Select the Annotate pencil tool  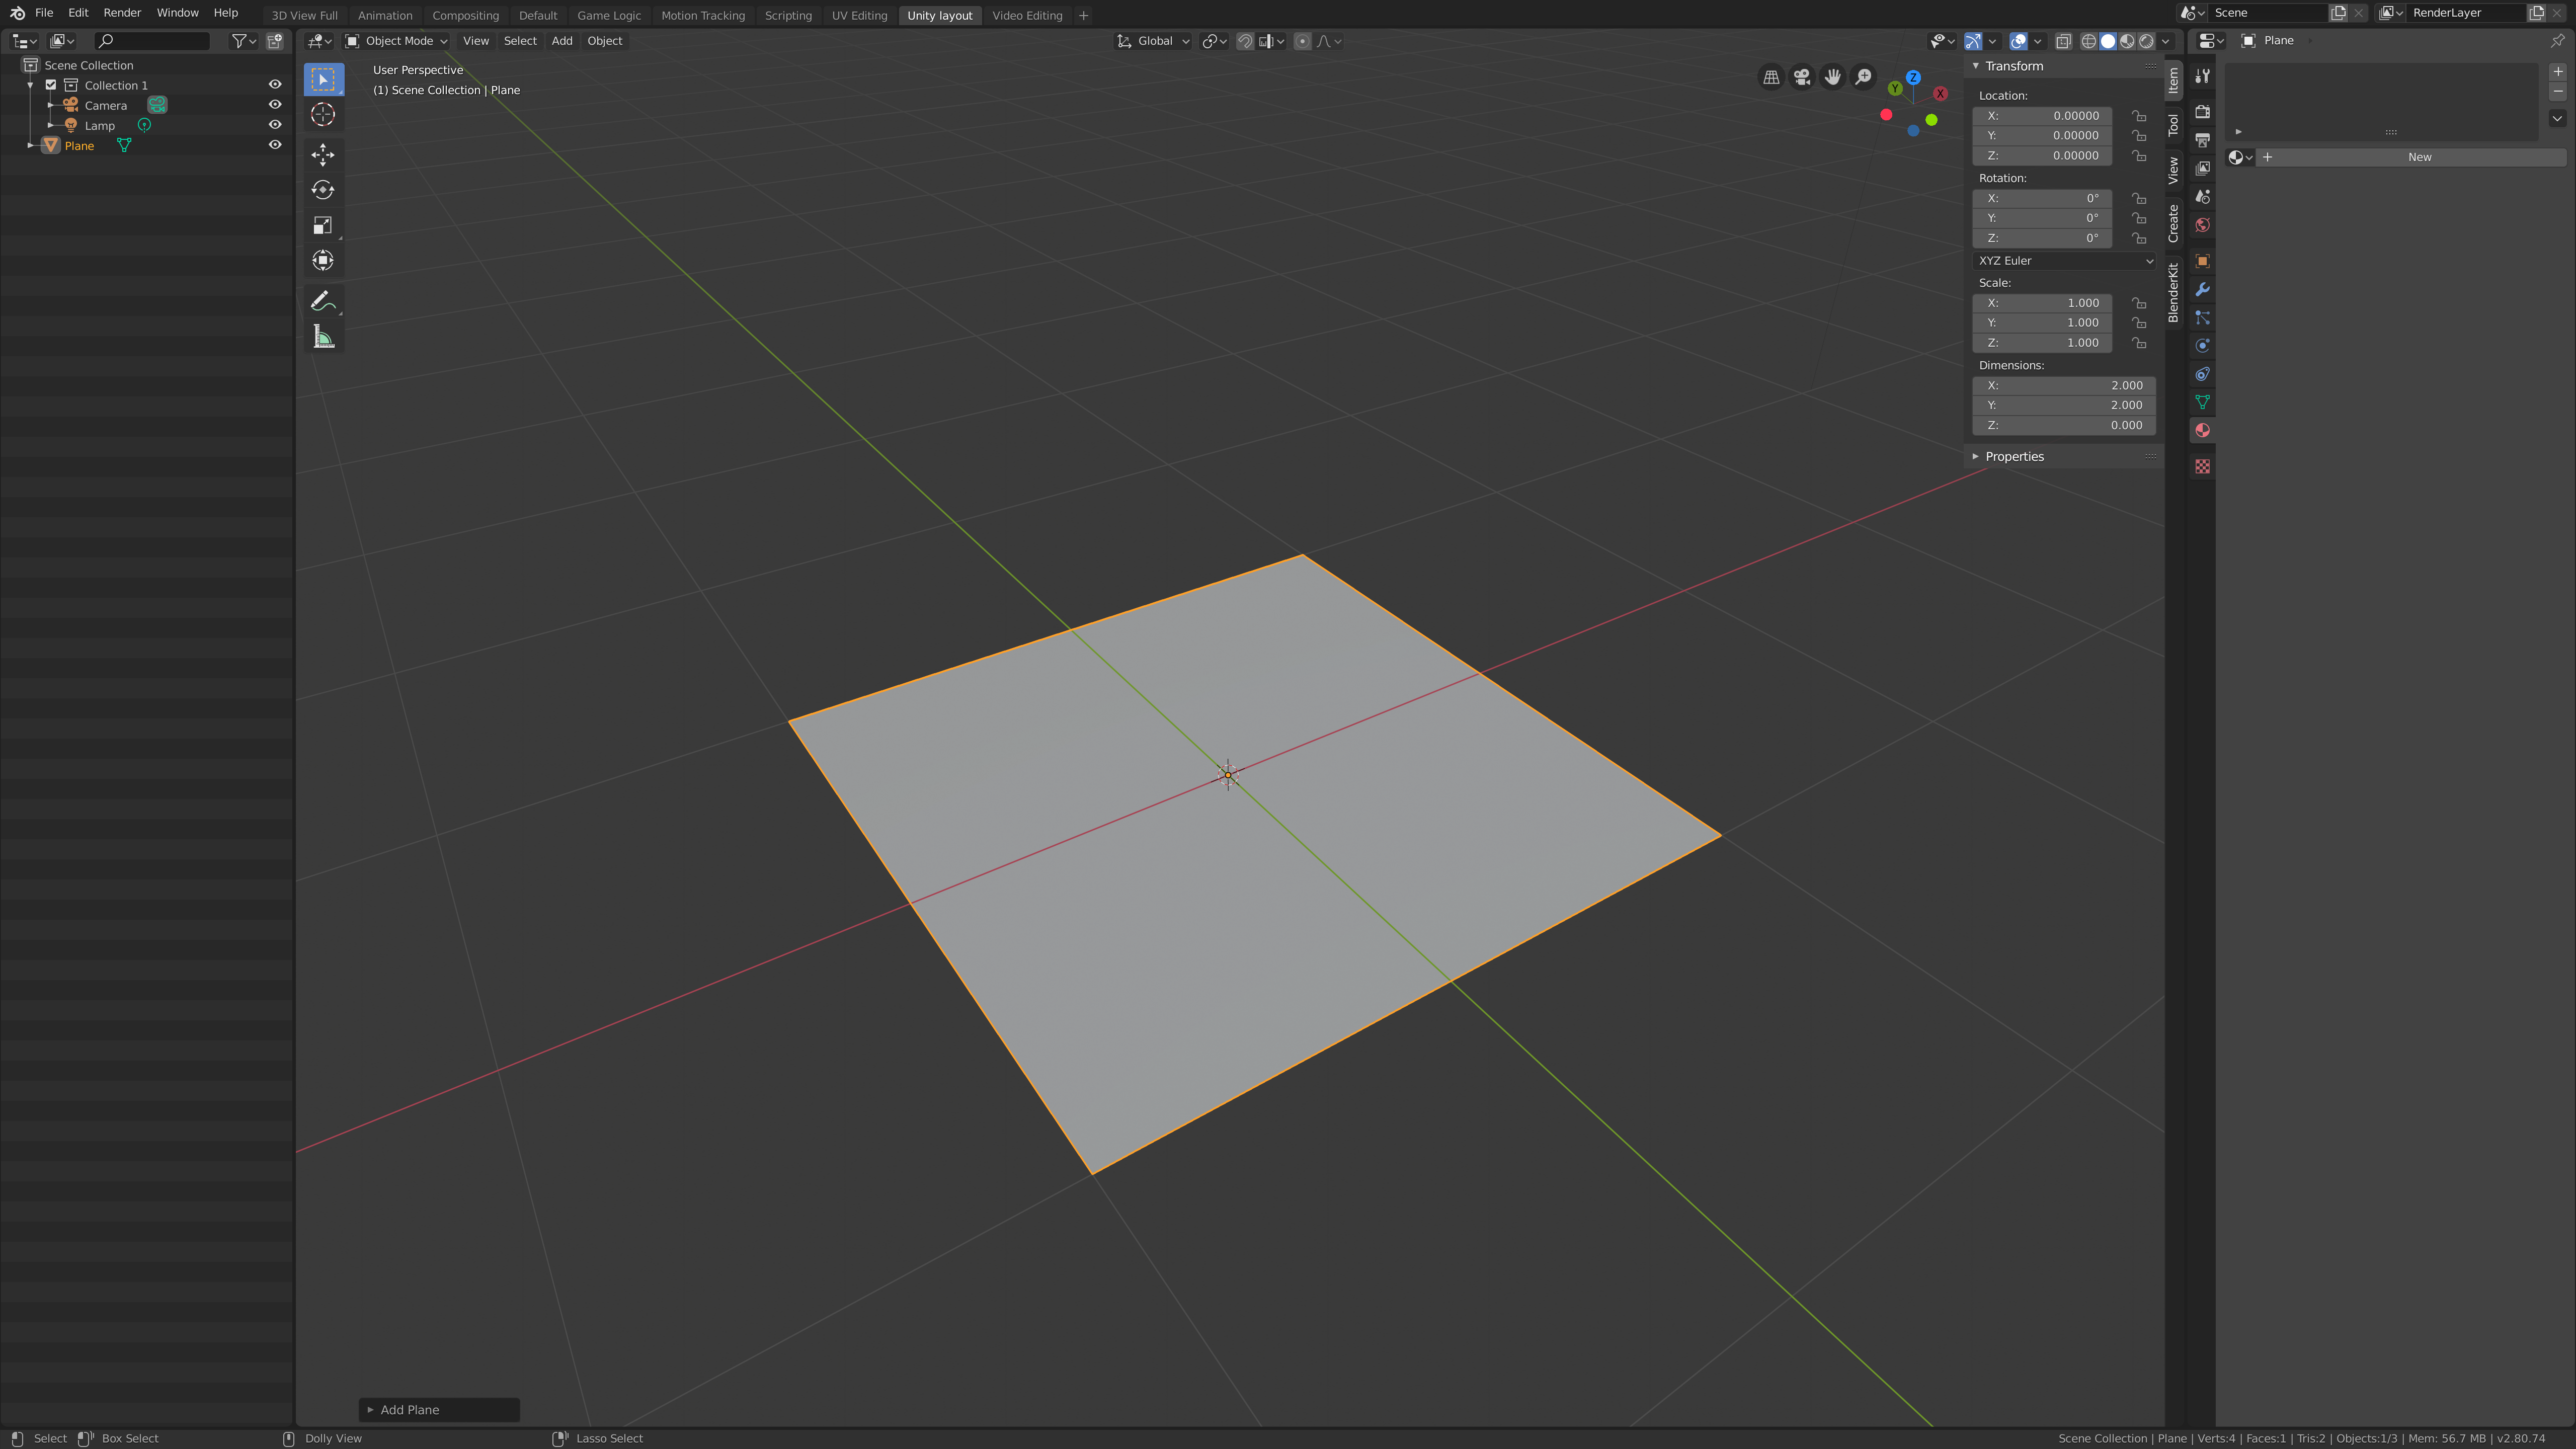(x=323, y=301)
